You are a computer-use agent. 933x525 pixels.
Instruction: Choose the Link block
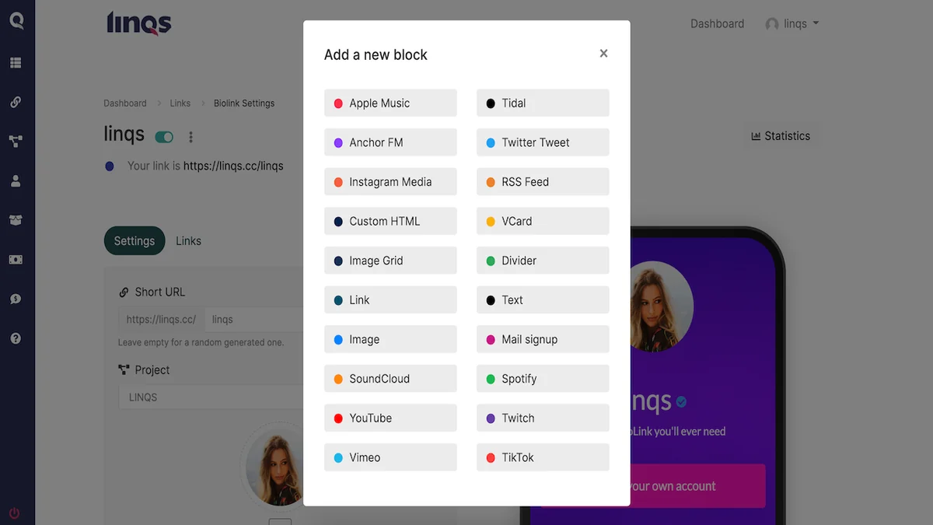click(x=390, y=300)
